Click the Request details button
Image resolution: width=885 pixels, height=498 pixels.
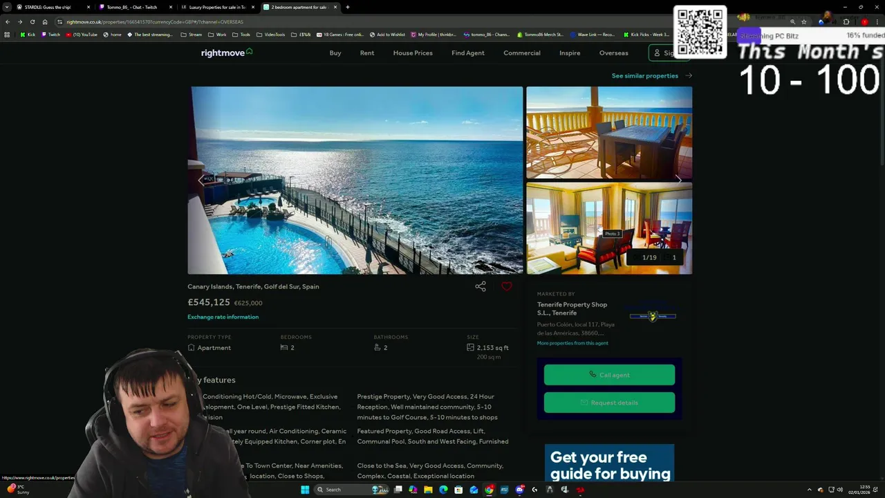coord(609,403)
